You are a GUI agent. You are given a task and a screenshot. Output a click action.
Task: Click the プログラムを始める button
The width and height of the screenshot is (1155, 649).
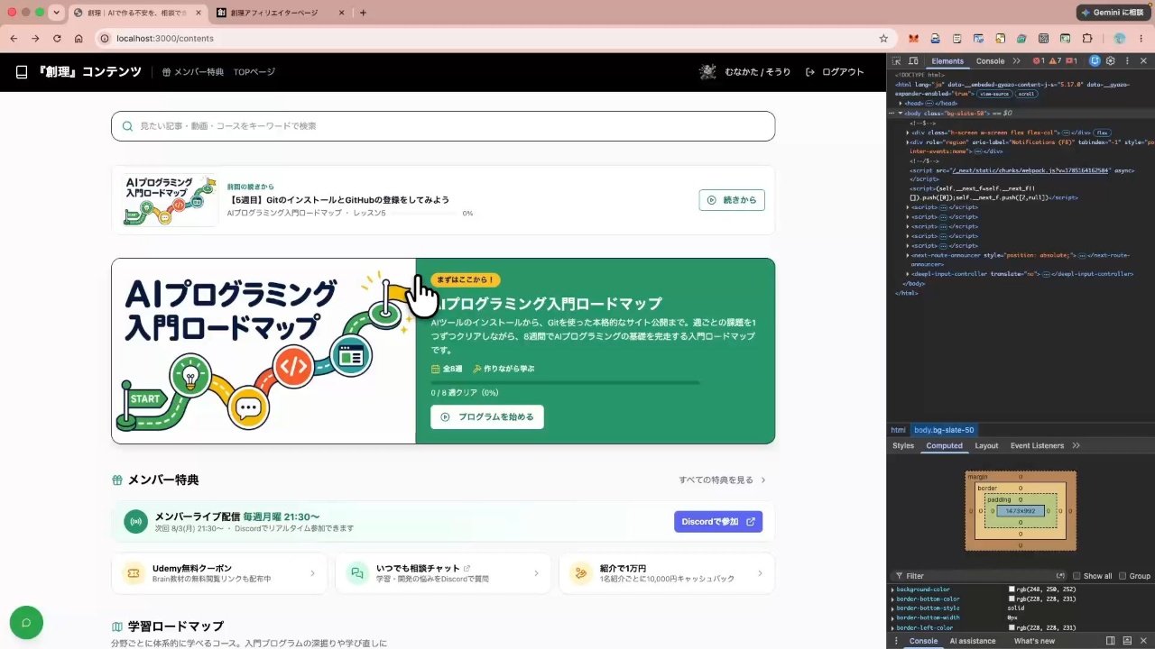[x=487, y=417]
